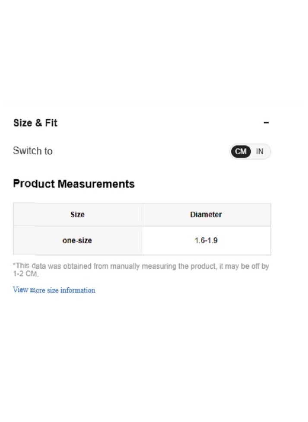Click the Size & Fit heading
This screenshot has height=422, width=308.
35,123
